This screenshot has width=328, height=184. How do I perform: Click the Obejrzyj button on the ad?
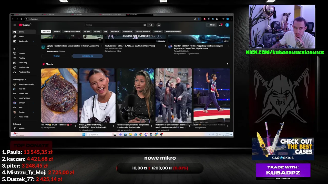point(56,56)
